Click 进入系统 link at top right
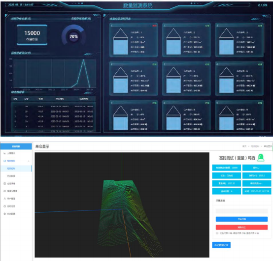Image resolution: width=273 pixels, height=261 pixels. (x=262, y=5)
